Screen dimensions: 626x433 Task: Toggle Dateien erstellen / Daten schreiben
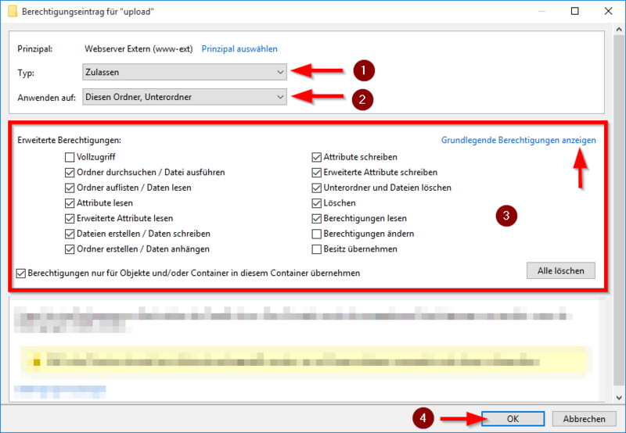[x=70, y=234]
